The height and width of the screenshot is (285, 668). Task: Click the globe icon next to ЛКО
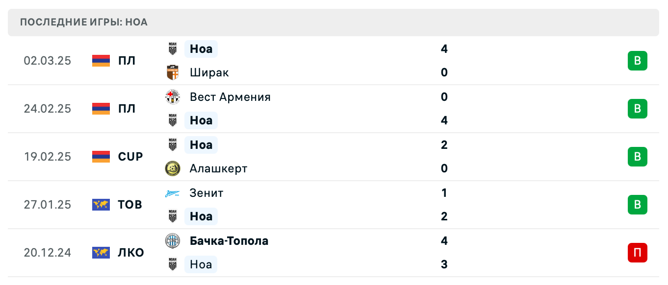(101, 253)
